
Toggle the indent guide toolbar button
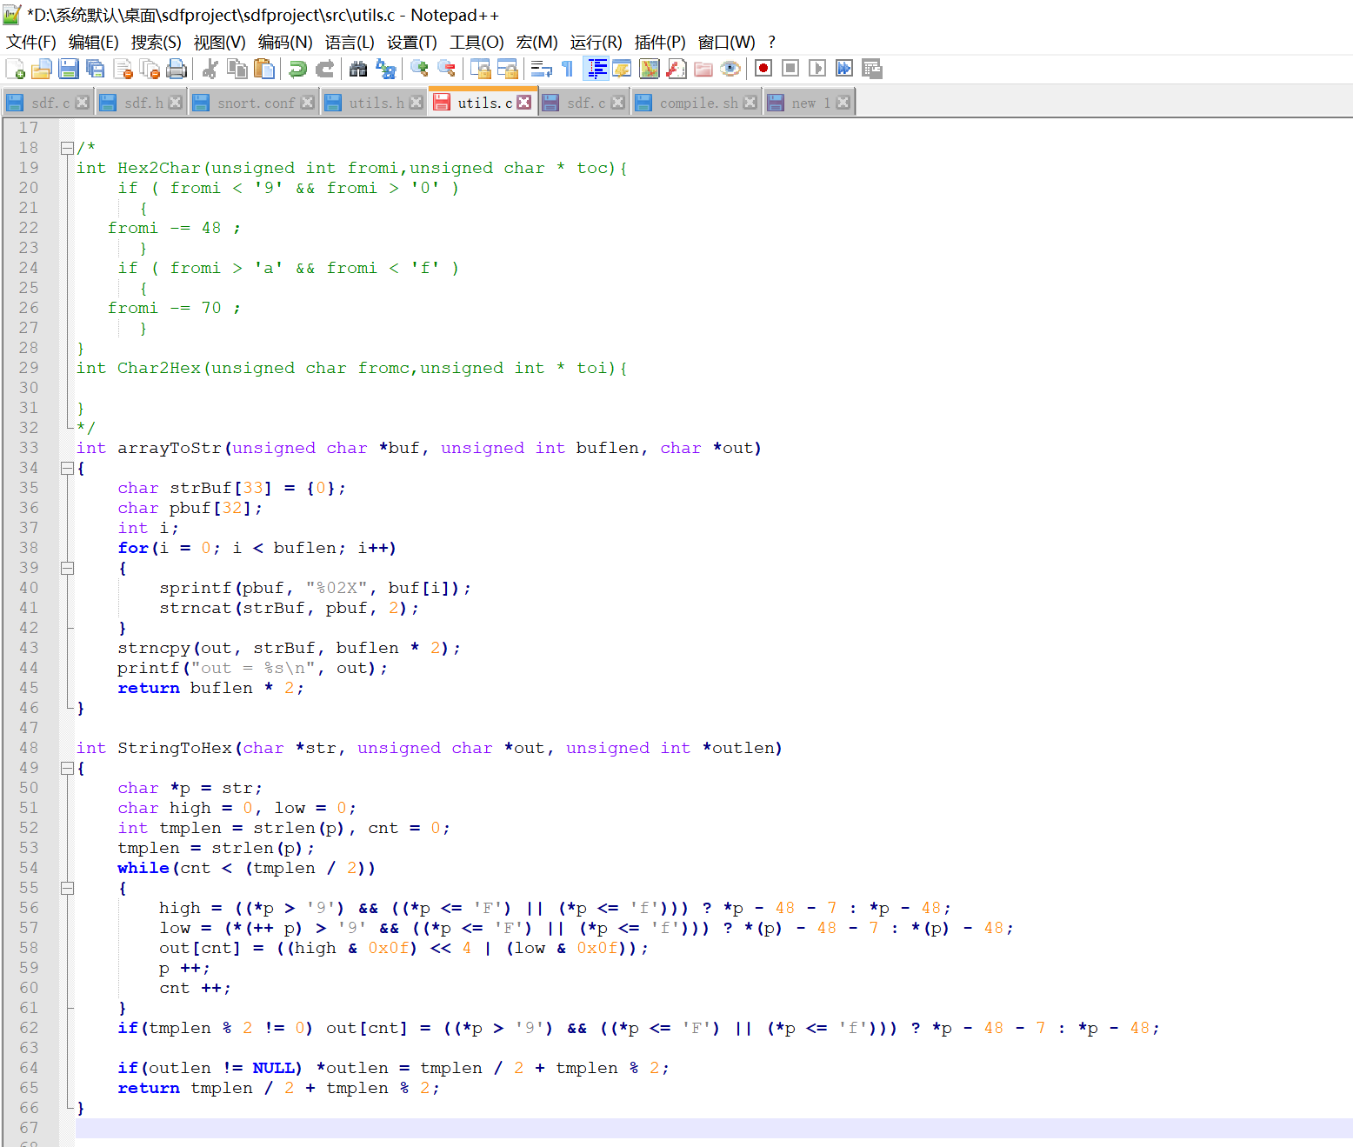click(x=597, y=69)
